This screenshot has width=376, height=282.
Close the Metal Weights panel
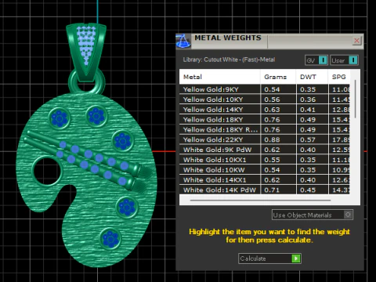pos(356,41)
